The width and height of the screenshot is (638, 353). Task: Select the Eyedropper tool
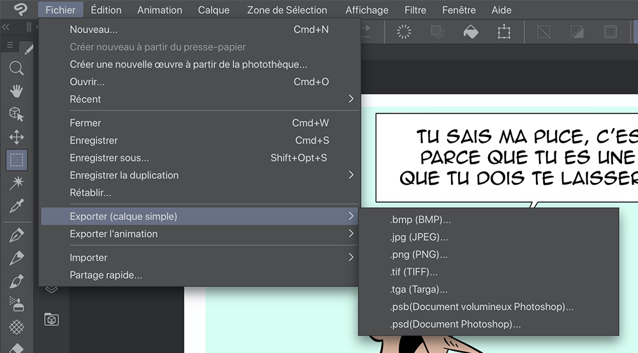[x=17, y=206]
